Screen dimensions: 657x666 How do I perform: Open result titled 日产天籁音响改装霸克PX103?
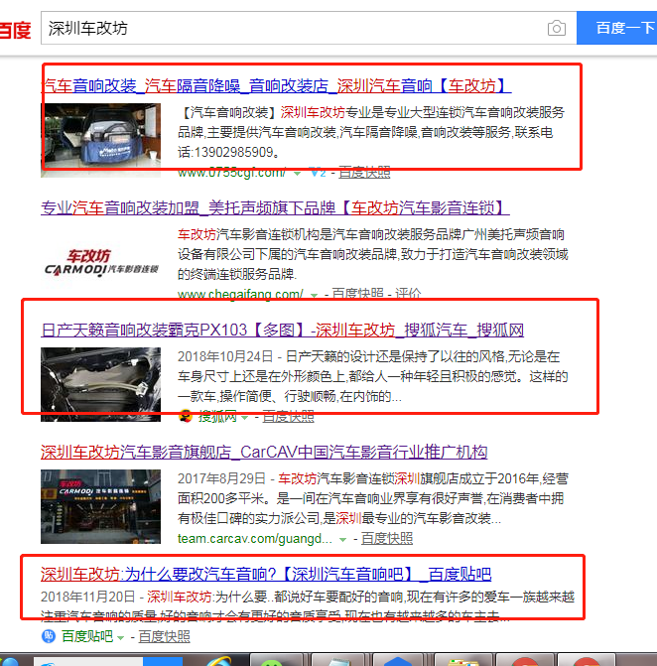tap(283, 331)
